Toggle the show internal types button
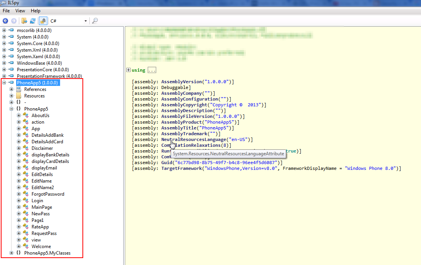 tap(43, 21)
